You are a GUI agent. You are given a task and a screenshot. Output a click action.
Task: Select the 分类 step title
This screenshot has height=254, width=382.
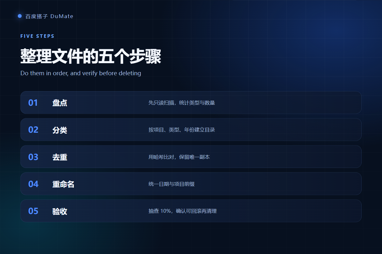coord(60,130)
